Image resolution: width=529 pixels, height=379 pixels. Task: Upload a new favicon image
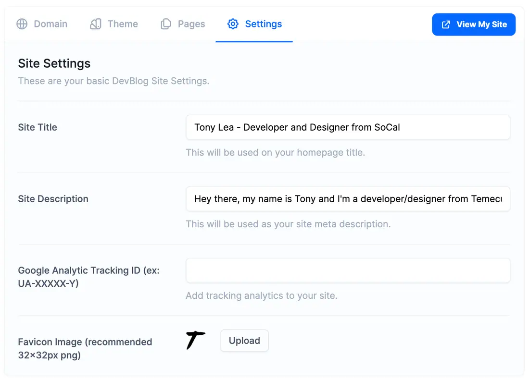pyautogui.click(x=245, y=341)
